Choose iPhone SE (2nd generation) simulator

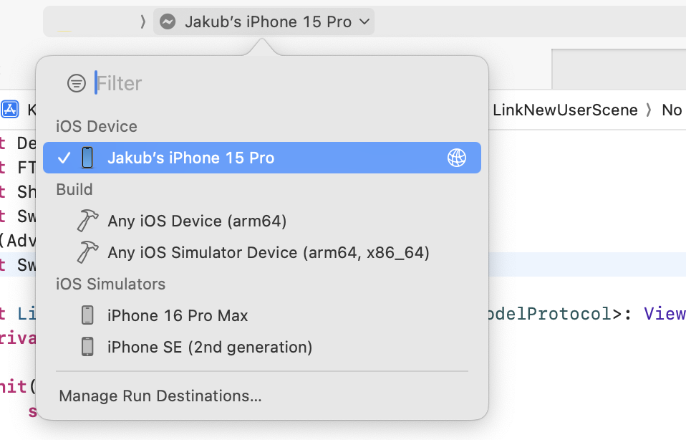click(x=210, y=347)
